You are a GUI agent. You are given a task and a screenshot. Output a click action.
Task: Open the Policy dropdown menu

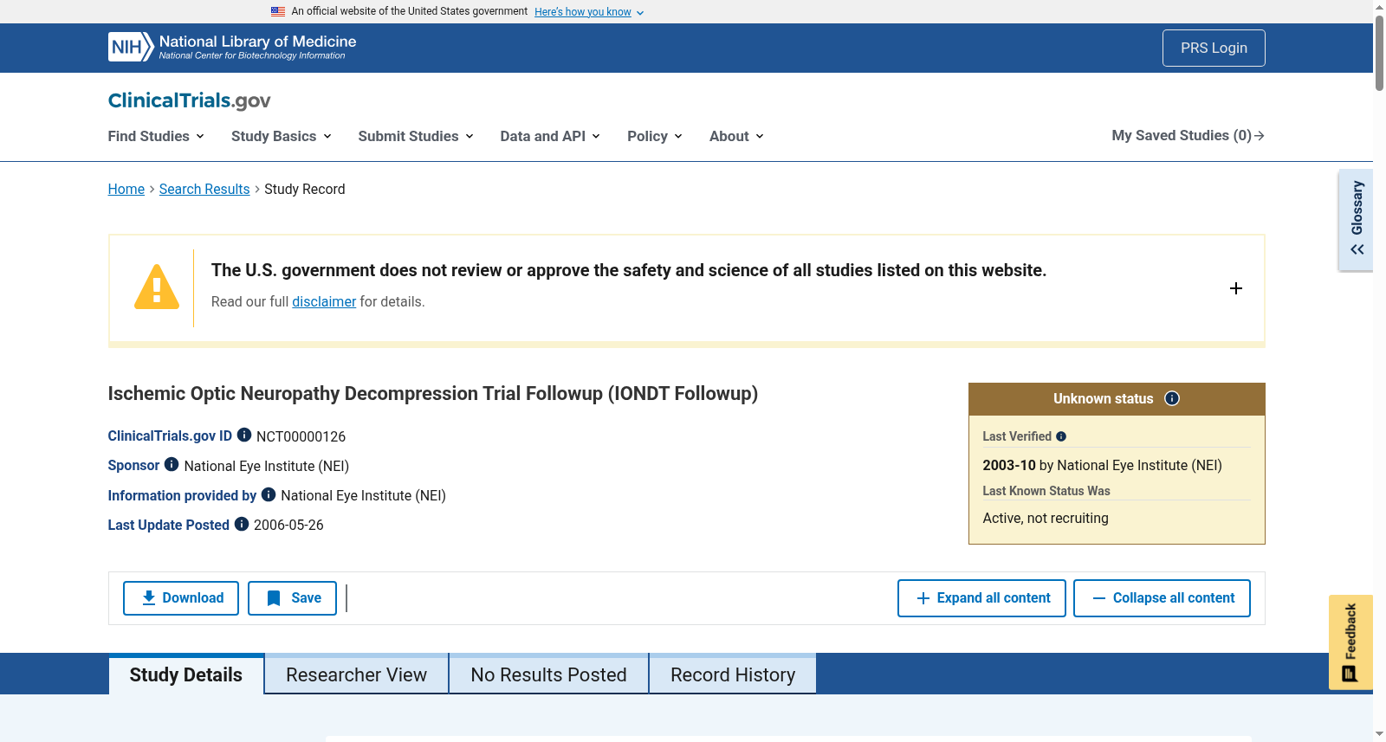655,136
